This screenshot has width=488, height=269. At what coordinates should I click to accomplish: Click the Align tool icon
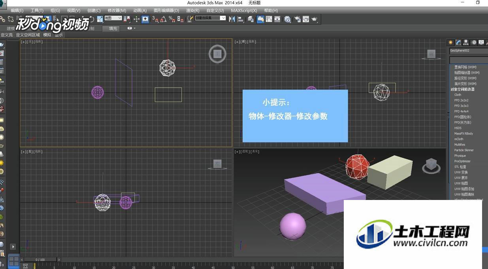coord(240,19)
